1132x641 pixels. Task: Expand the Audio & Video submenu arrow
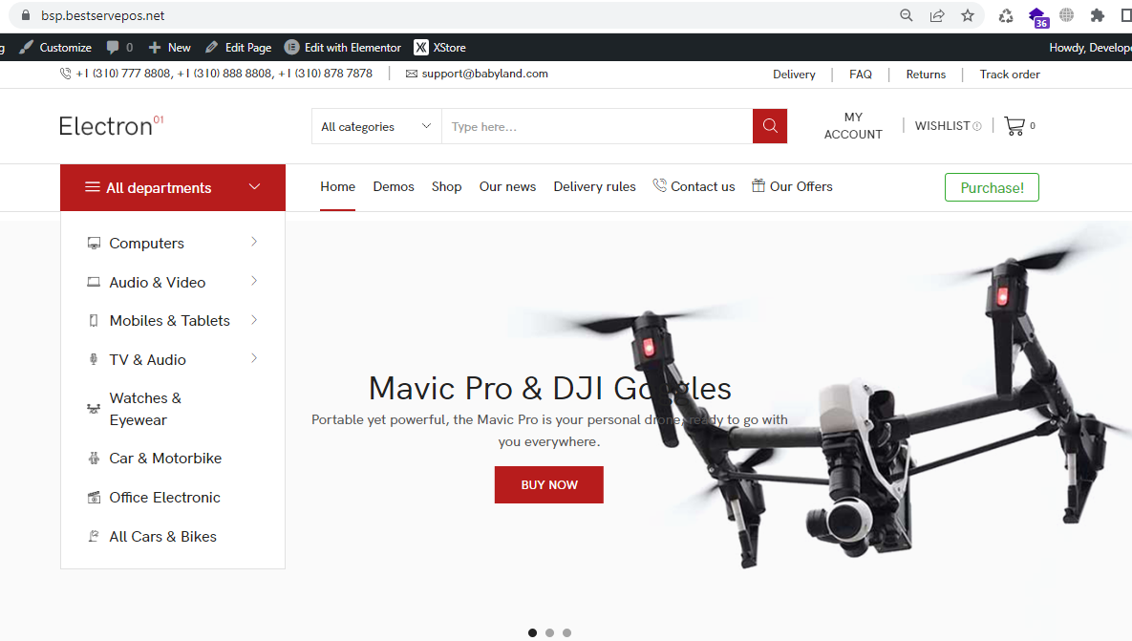tap(254, 281)
